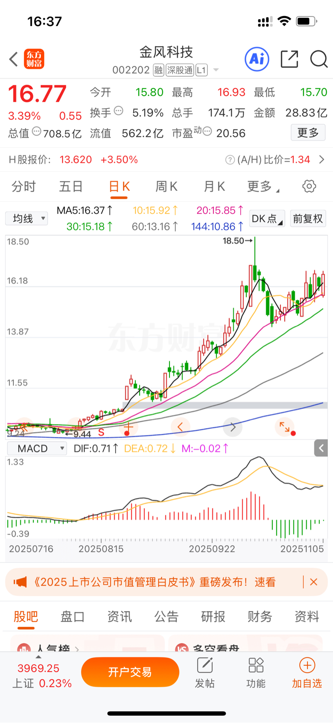Tap the DIF:0.71 value
The height and width of the screenshot is (723, 333).
[x=96, y=448]
